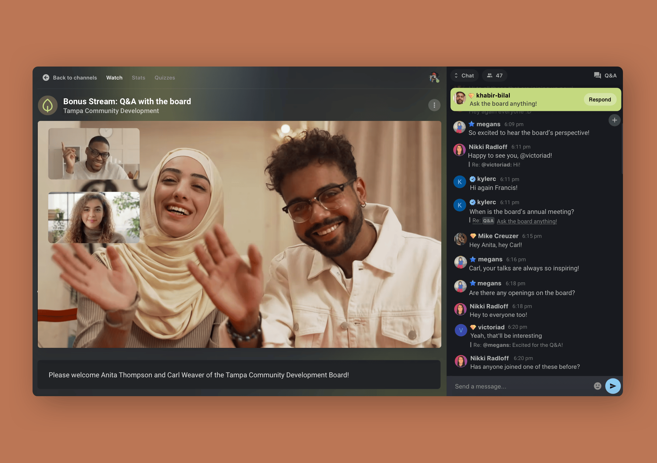Click 'Carl, your talks are always so inspiring!' message
Screen dimensions: 657x463
[524, 268]
